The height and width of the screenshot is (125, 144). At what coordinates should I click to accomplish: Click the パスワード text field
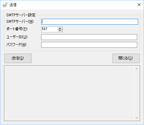coord(89,45)
